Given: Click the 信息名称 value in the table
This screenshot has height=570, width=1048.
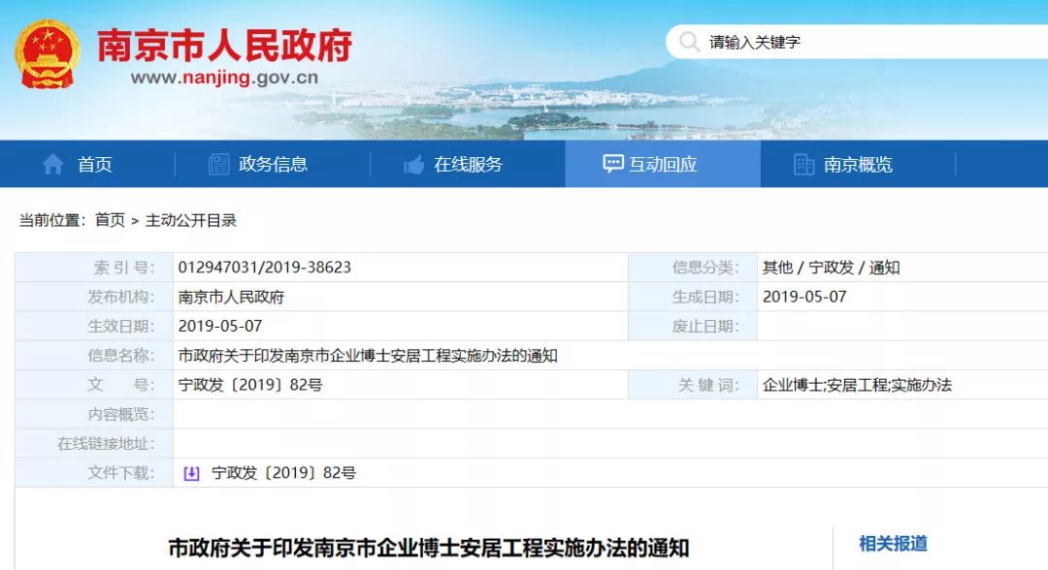Looking at the screenshot, I should (x=368, y=356).
